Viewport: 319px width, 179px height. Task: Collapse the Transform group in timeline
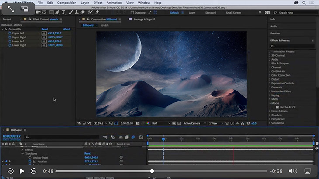pyautogui.click(x=22, y=154)
